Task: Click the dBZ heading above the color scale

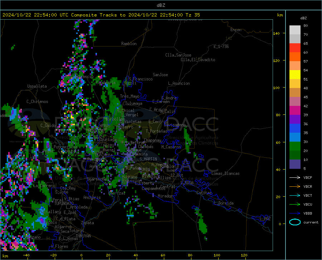Action: coord(303,18)
